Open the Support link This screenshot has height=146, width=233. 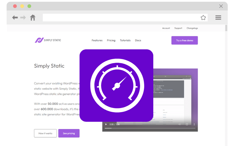pos(178,28)
